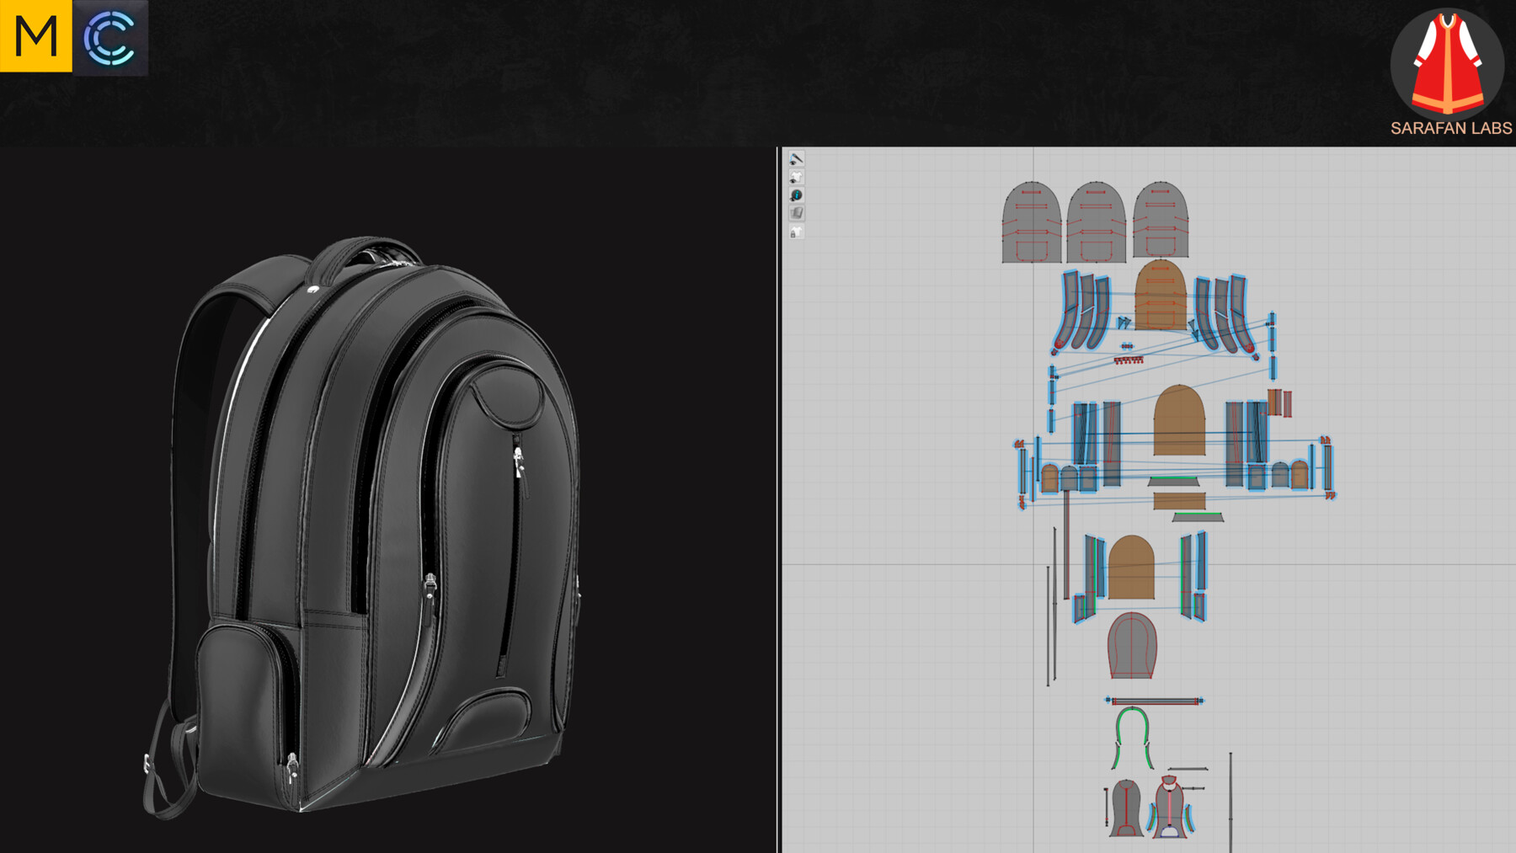1516x853 pixels.
Task: Click the CLO app logo icon
Action: (x=110, y=38)
